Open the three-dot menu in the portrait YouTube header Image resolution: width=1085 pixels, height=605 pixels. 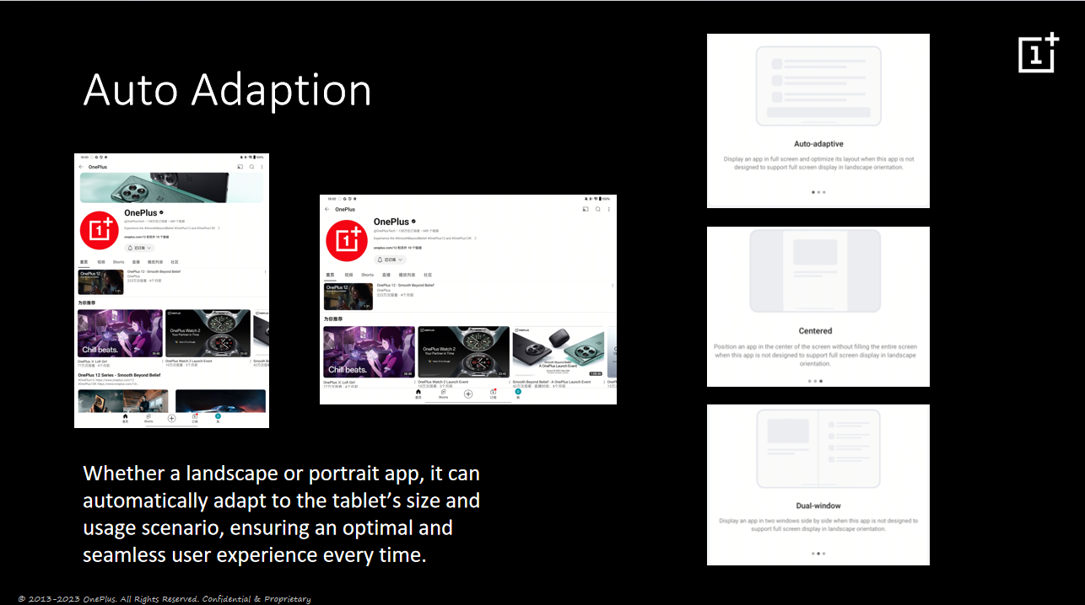point(262,167)
